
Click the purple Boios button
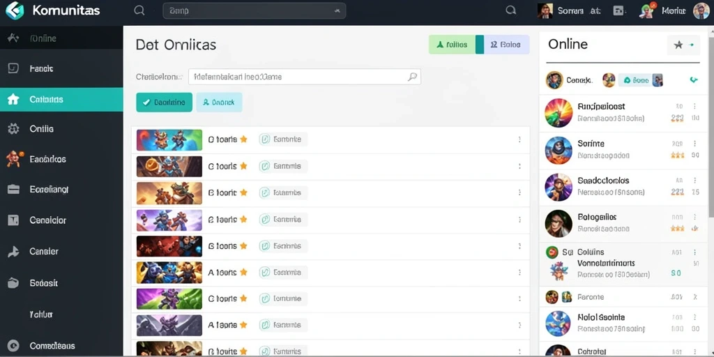(x=506, y=45)
